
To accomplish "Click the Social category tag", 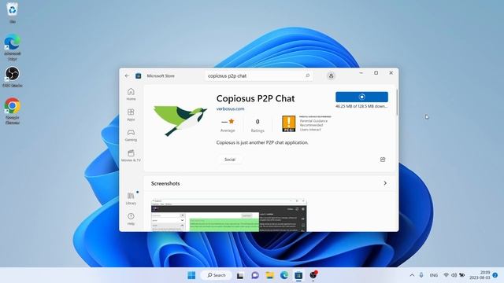I will (x=230, y=160).
